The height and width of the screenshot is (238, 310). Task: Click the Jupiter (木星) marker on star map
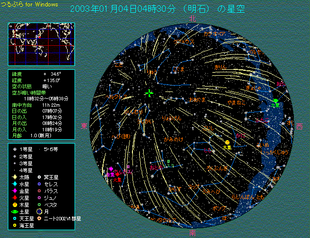tap(227, 143)
